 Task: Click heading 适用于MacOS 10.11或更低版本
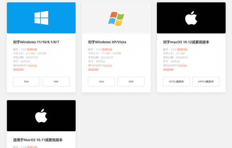[x=38, y=140]
